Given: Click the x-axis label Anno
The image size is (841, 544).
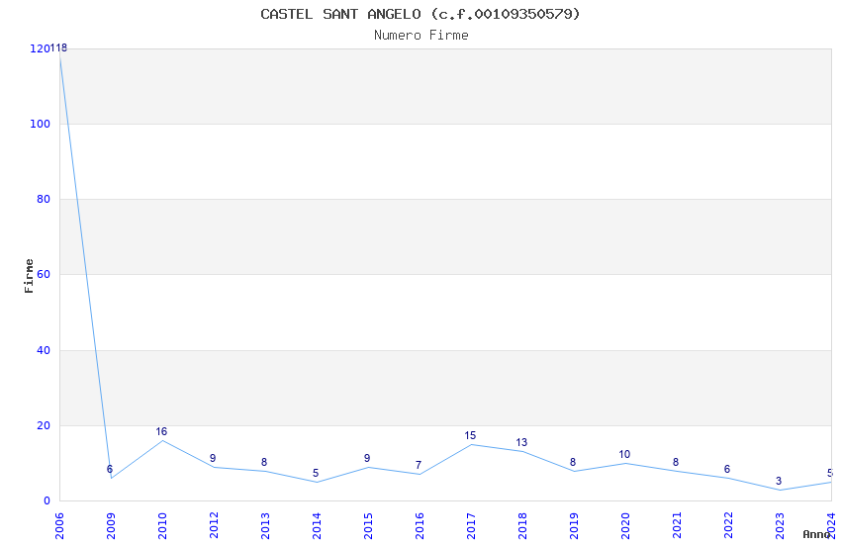Looking at the screenshot, I should click(x=816, y=534).
